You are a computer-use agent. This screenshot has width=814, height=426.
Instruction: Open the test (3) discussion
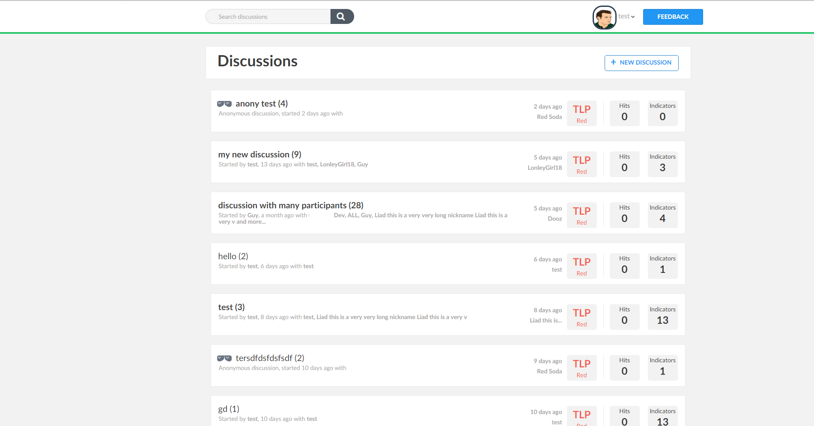231,307
